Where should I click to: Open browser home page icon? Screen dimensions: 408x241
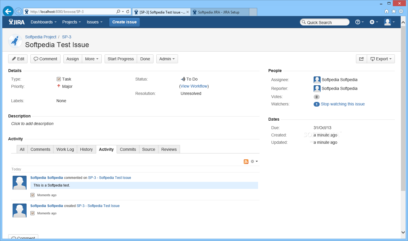pos(387,11)
